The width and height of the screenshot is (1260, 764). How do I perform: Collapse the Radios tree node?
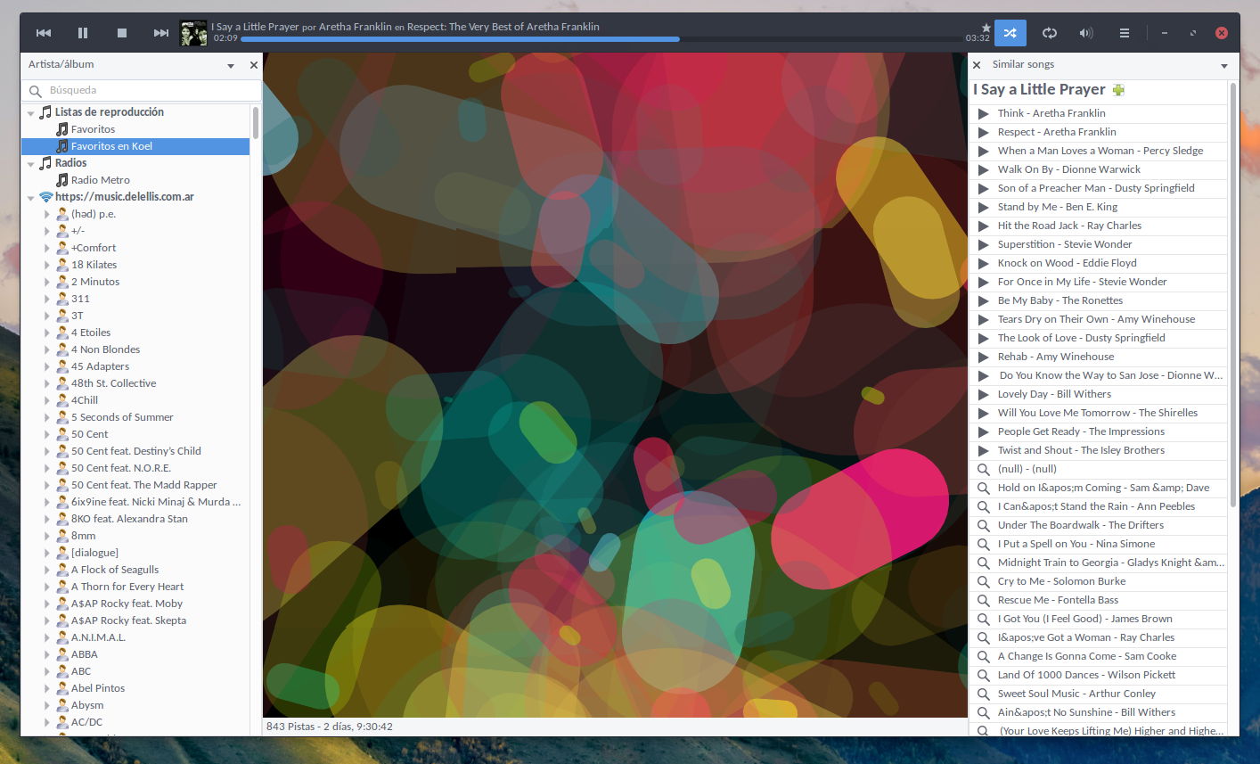pyautogui.click(x=31, y=164)
